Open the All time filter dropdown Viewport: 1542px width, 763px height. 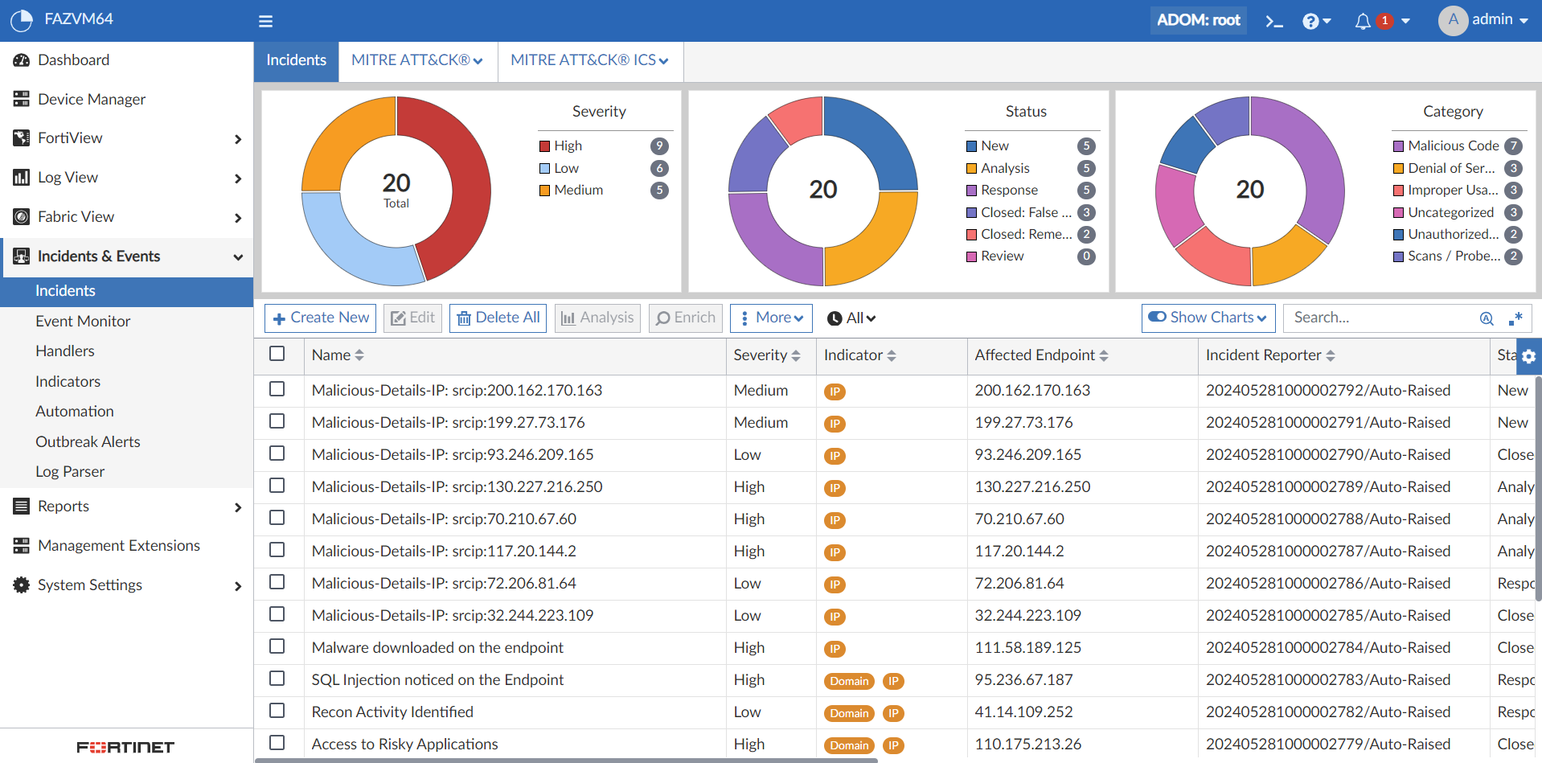(x=851, y=318)
